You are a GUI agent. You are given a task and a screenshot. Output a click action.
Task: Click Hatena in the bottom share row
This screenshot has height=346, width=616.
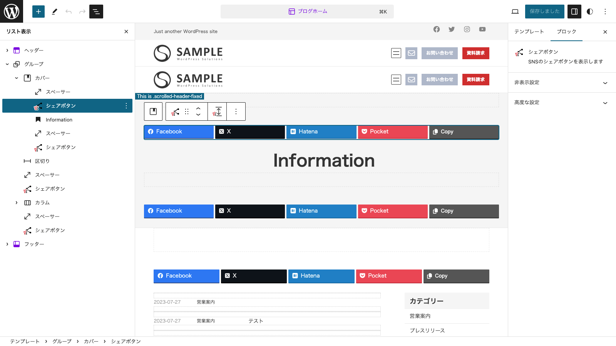coord(321,276)
